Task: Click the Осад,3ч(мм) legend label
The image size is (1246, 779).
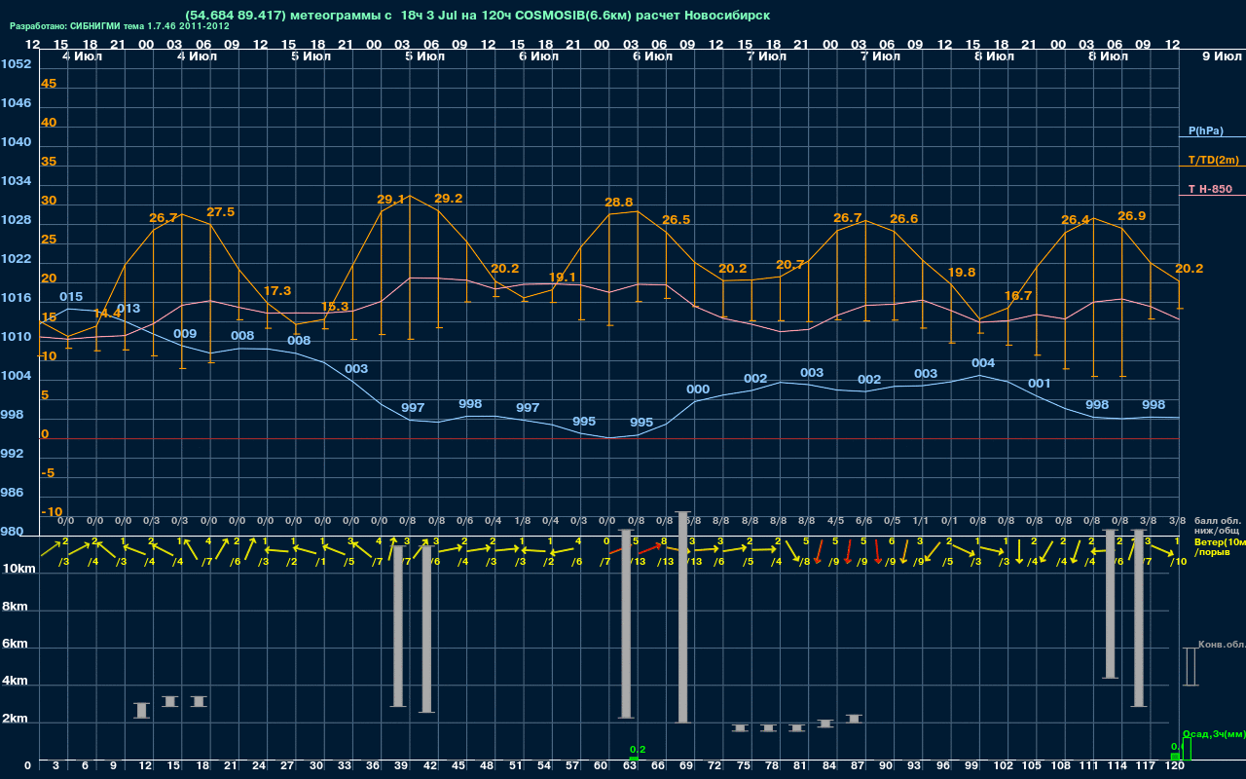Action: 1214,733
